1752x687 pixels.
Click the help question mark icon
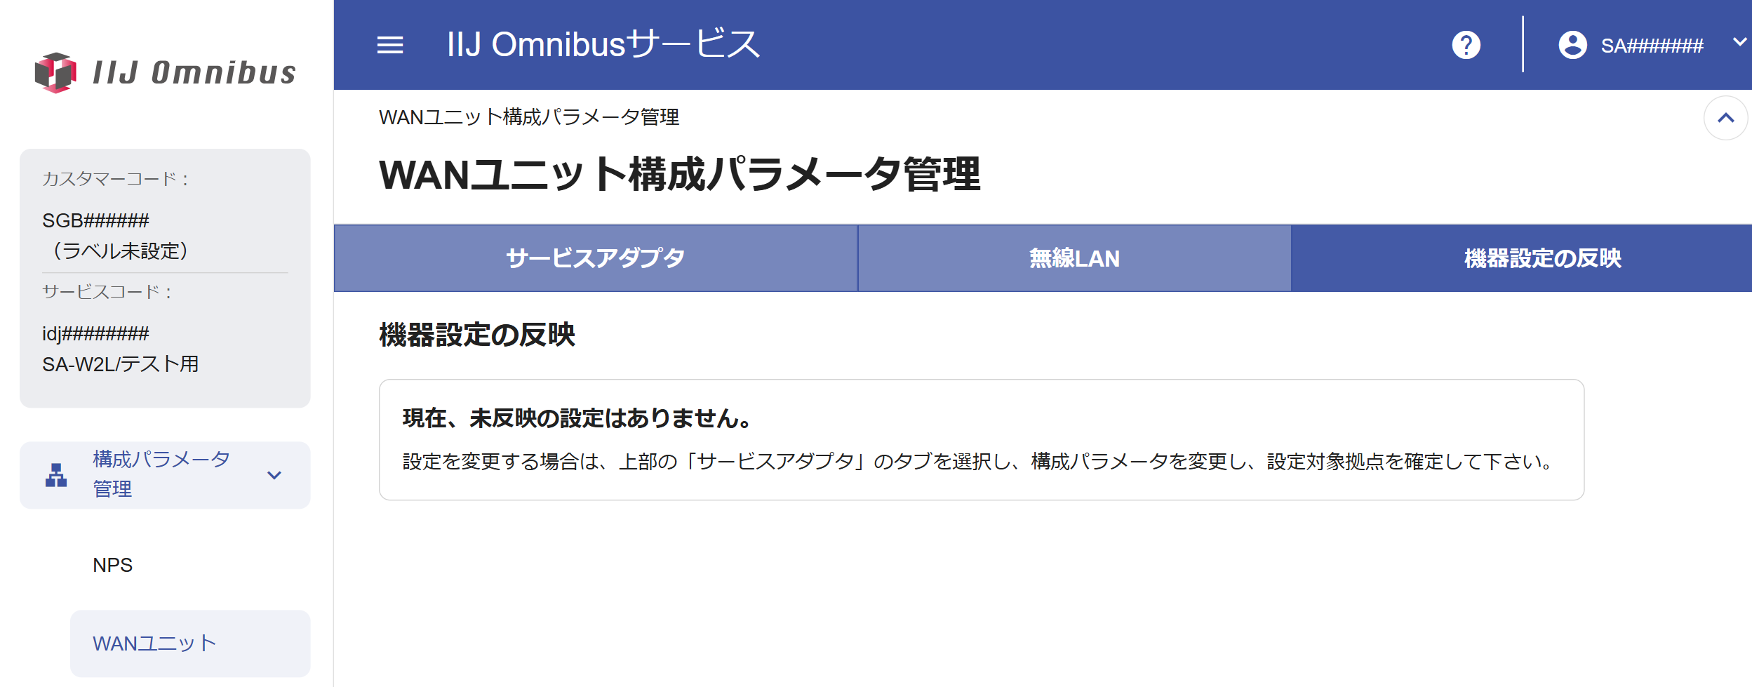click(1466, 46)
